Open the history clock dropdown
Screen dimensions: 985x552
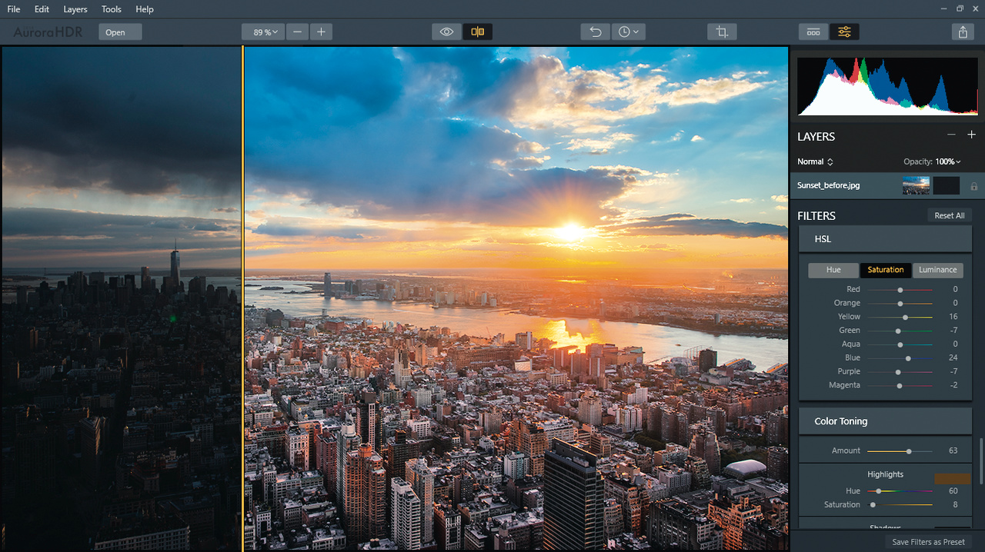(629, 32)
